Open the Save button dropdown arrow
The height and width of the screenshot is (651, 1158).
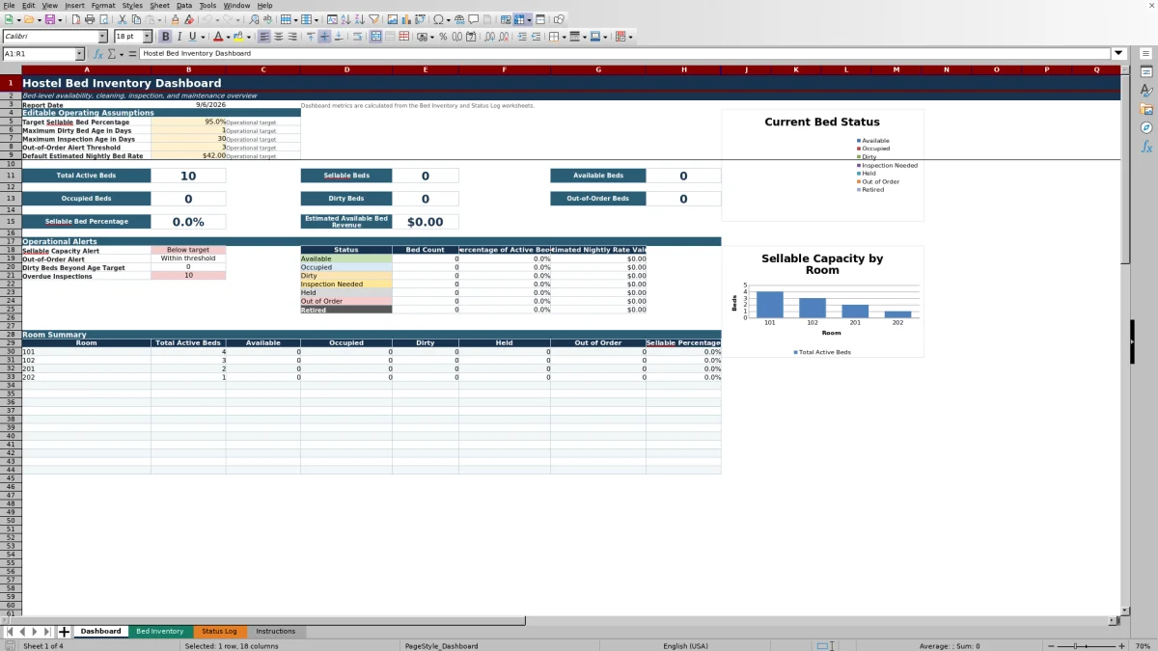60,19
